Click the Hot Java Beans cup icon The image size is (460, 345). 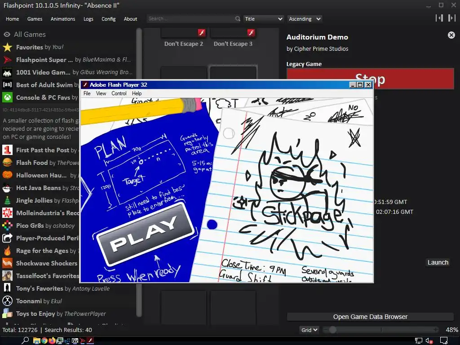[x=7, y=188]
